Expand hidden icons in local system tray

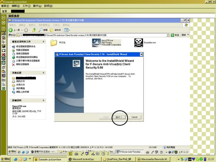(x=178, y=159)
